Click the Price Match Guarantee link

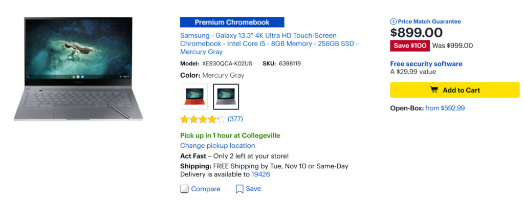pos(429,21)
